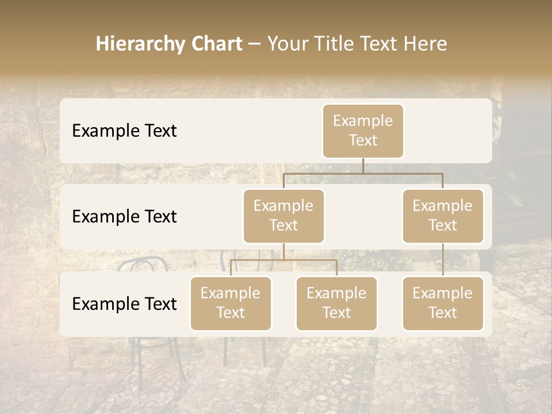The height and width of the screenshot is (414, 552).
Task: Click the empty area right of the top box
Action: [448, 131]
